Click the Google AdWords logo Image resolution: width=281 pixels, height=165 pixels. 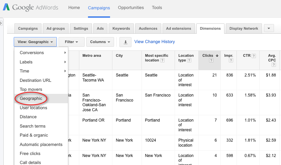pos(30,8)
